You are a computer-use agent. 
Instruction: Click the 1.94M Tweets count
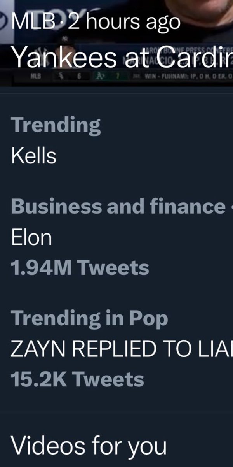pyautogui.click(x=80, y=268)
